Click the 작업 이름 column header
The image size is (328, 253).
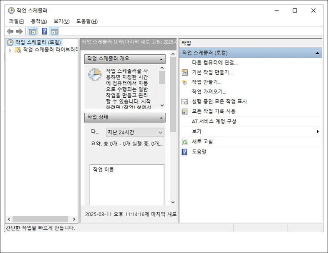pyautogui.click(x=103, y=170)
